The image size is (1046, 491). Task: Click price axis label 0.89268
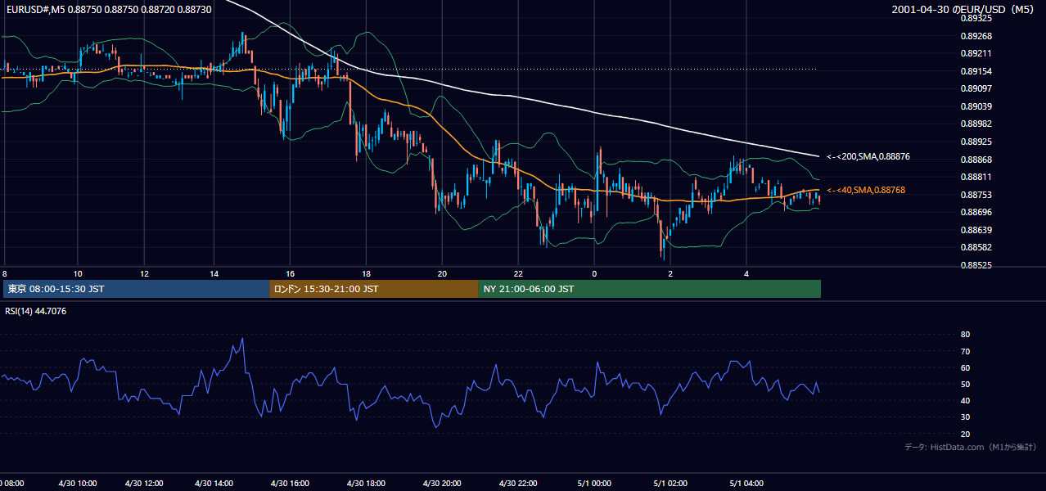(x=976, y=36)
